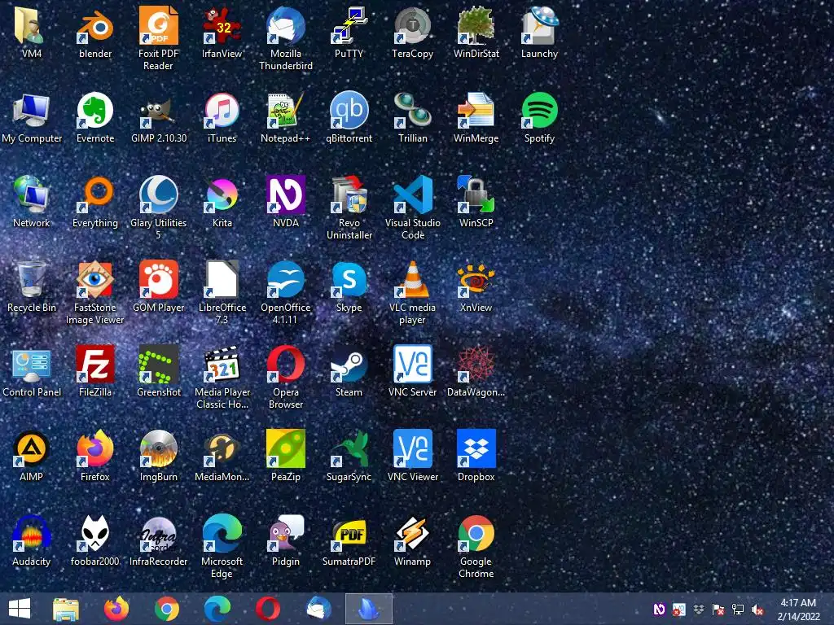Click the OpenOffice 4.1.11 icon

click(286, 279)
